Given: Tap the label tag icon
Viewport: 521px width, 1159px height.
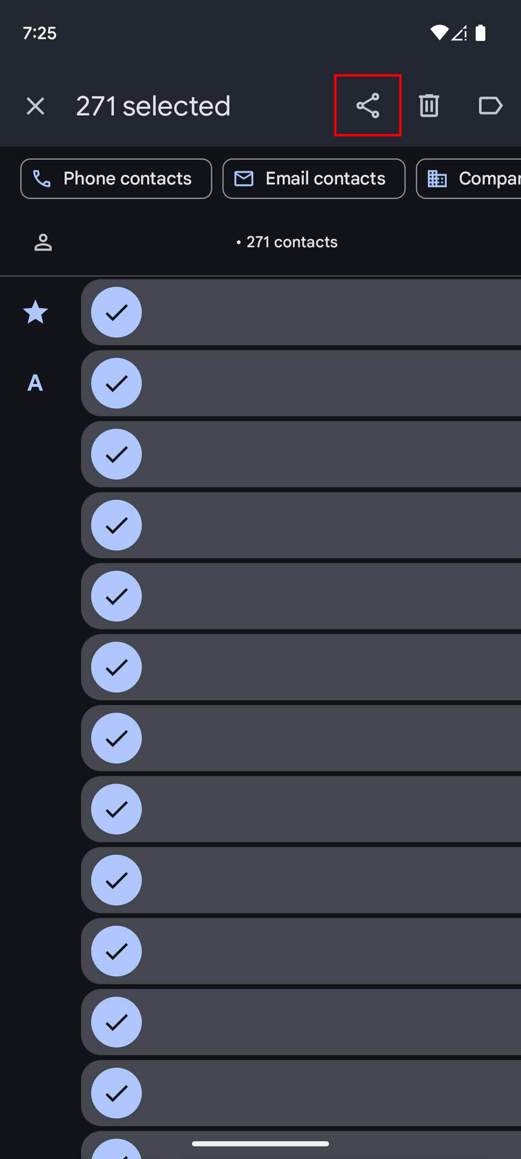Looking at the screenshot, I should pos(490,106).
